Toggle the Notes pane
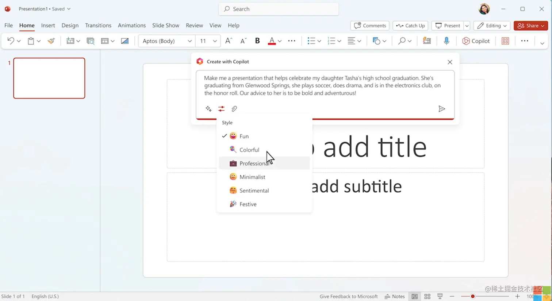This screenshot has height=301, width=552. [394, 296]
